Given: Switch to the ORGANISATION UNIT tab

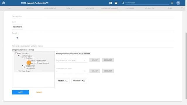Looking at the screenshot, I should tap(110, 8).
